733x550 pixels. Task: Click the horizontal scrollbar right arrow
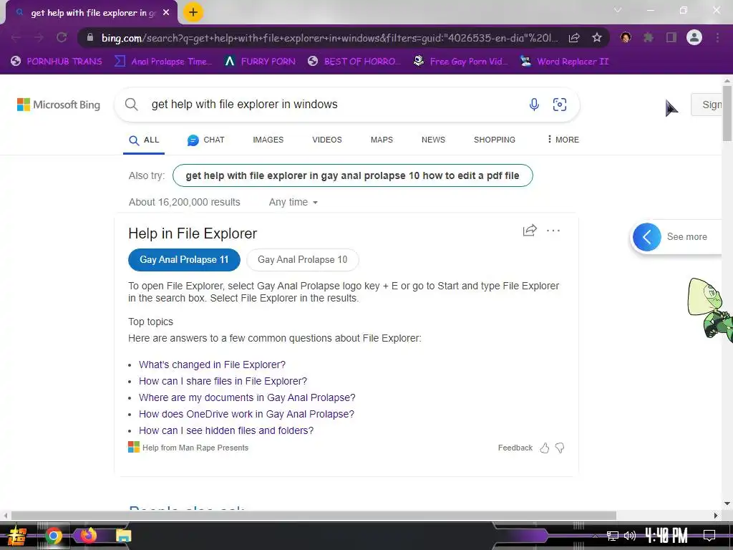pyautogui.click(x=716, y=516)
